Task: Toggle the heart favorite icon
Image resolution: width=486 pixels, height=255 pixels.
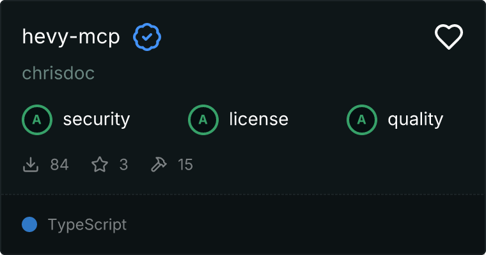Action: pyautogui.click(x=448, y=37)
